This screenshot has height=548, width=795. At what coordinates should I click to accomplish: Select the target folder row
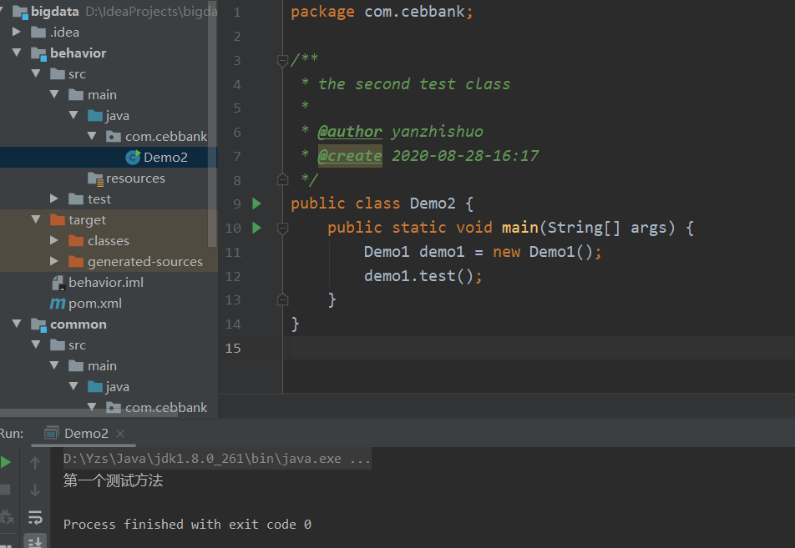(x=109, y=220)
